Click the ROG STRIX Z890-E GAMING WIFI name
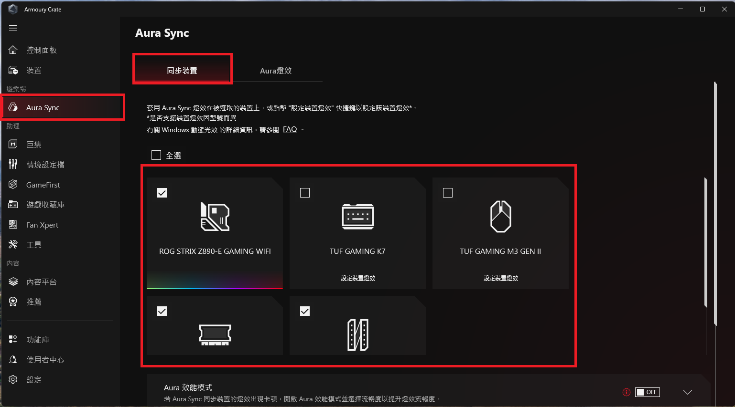The width and height of the screenshot is (735, 407). tap(215, 251)
